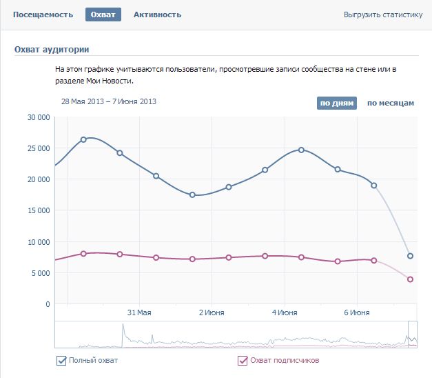Select the по дням view button

337,103
